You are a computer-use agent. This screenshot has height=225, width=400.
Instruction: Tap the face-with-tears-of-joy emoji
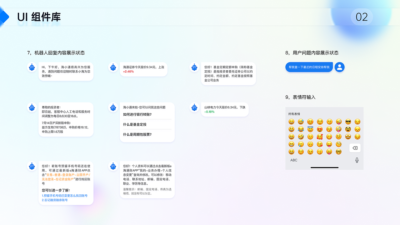pyautogui.click(x=301, y=129)
